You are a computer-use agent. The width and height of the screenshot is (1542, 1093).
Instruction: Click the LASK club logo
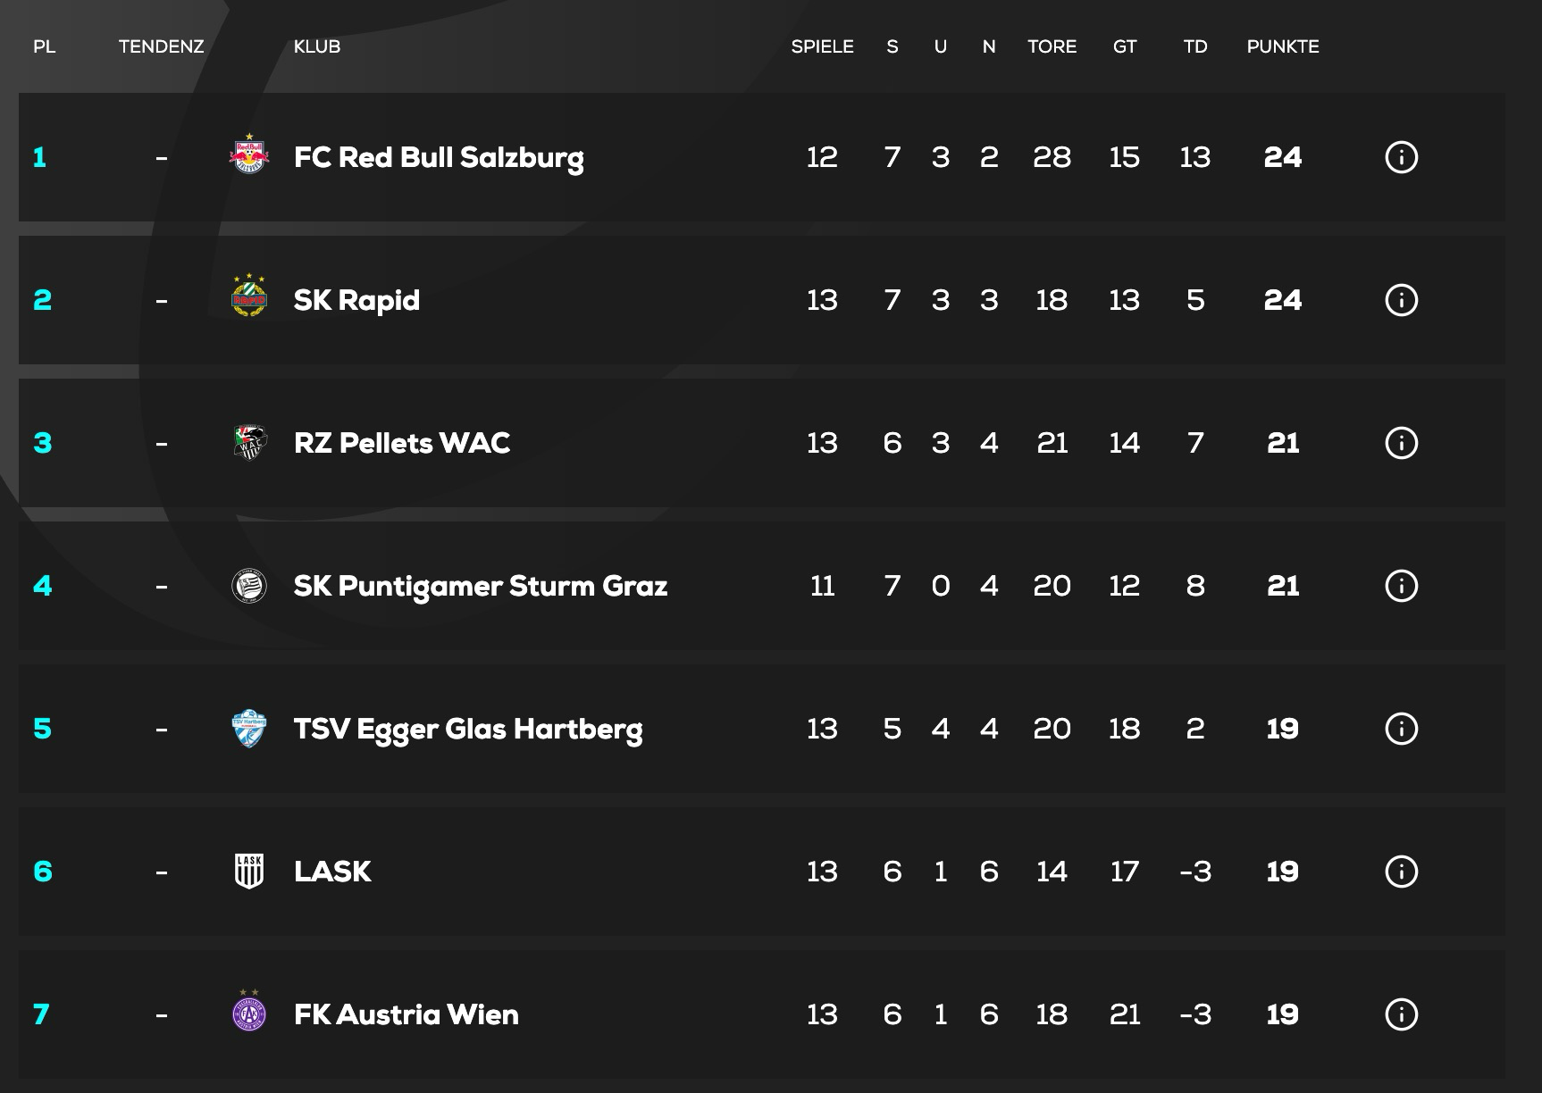(249, 872)
